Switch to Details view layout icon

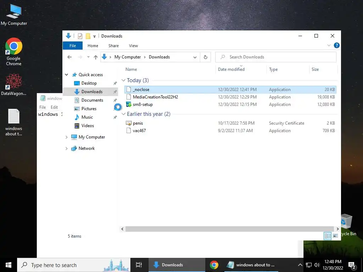328,236
